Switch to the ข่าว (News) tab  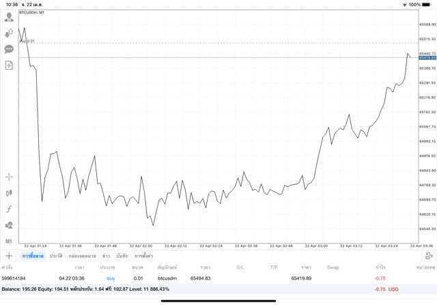(x=106, y=256)
